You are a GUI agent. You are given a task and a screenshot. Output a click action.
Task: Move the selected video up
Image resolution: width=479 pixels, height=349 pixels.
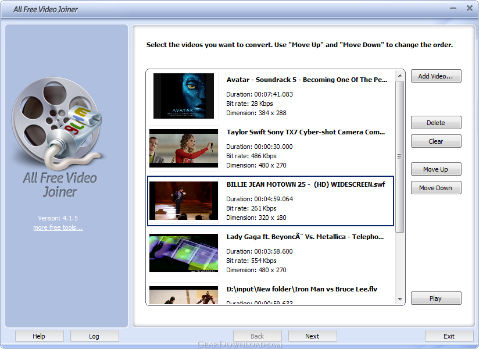tap(436, 169)
